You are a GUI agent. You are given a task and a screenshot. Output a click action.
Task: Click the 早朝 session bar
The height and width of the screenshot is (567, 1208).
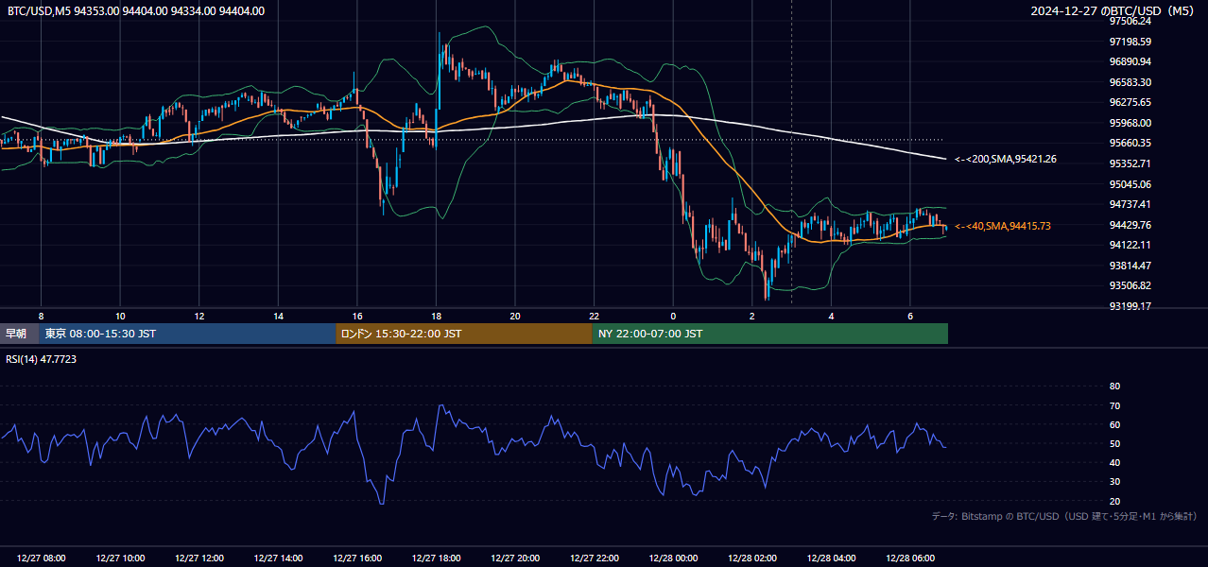pyautogui.click(x=19, y=334)
